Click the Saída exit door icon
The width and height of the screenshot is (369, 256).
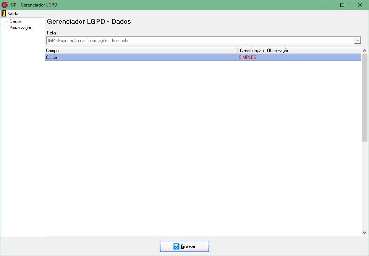3,13
